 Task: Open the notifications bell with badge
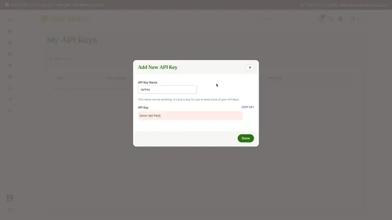(x=321, y=18)
